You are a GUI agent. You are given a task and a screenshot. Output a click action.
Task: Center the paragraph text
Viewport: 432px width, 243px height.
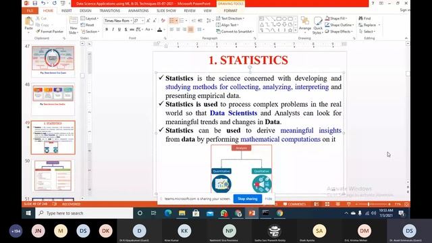[178, 30]
